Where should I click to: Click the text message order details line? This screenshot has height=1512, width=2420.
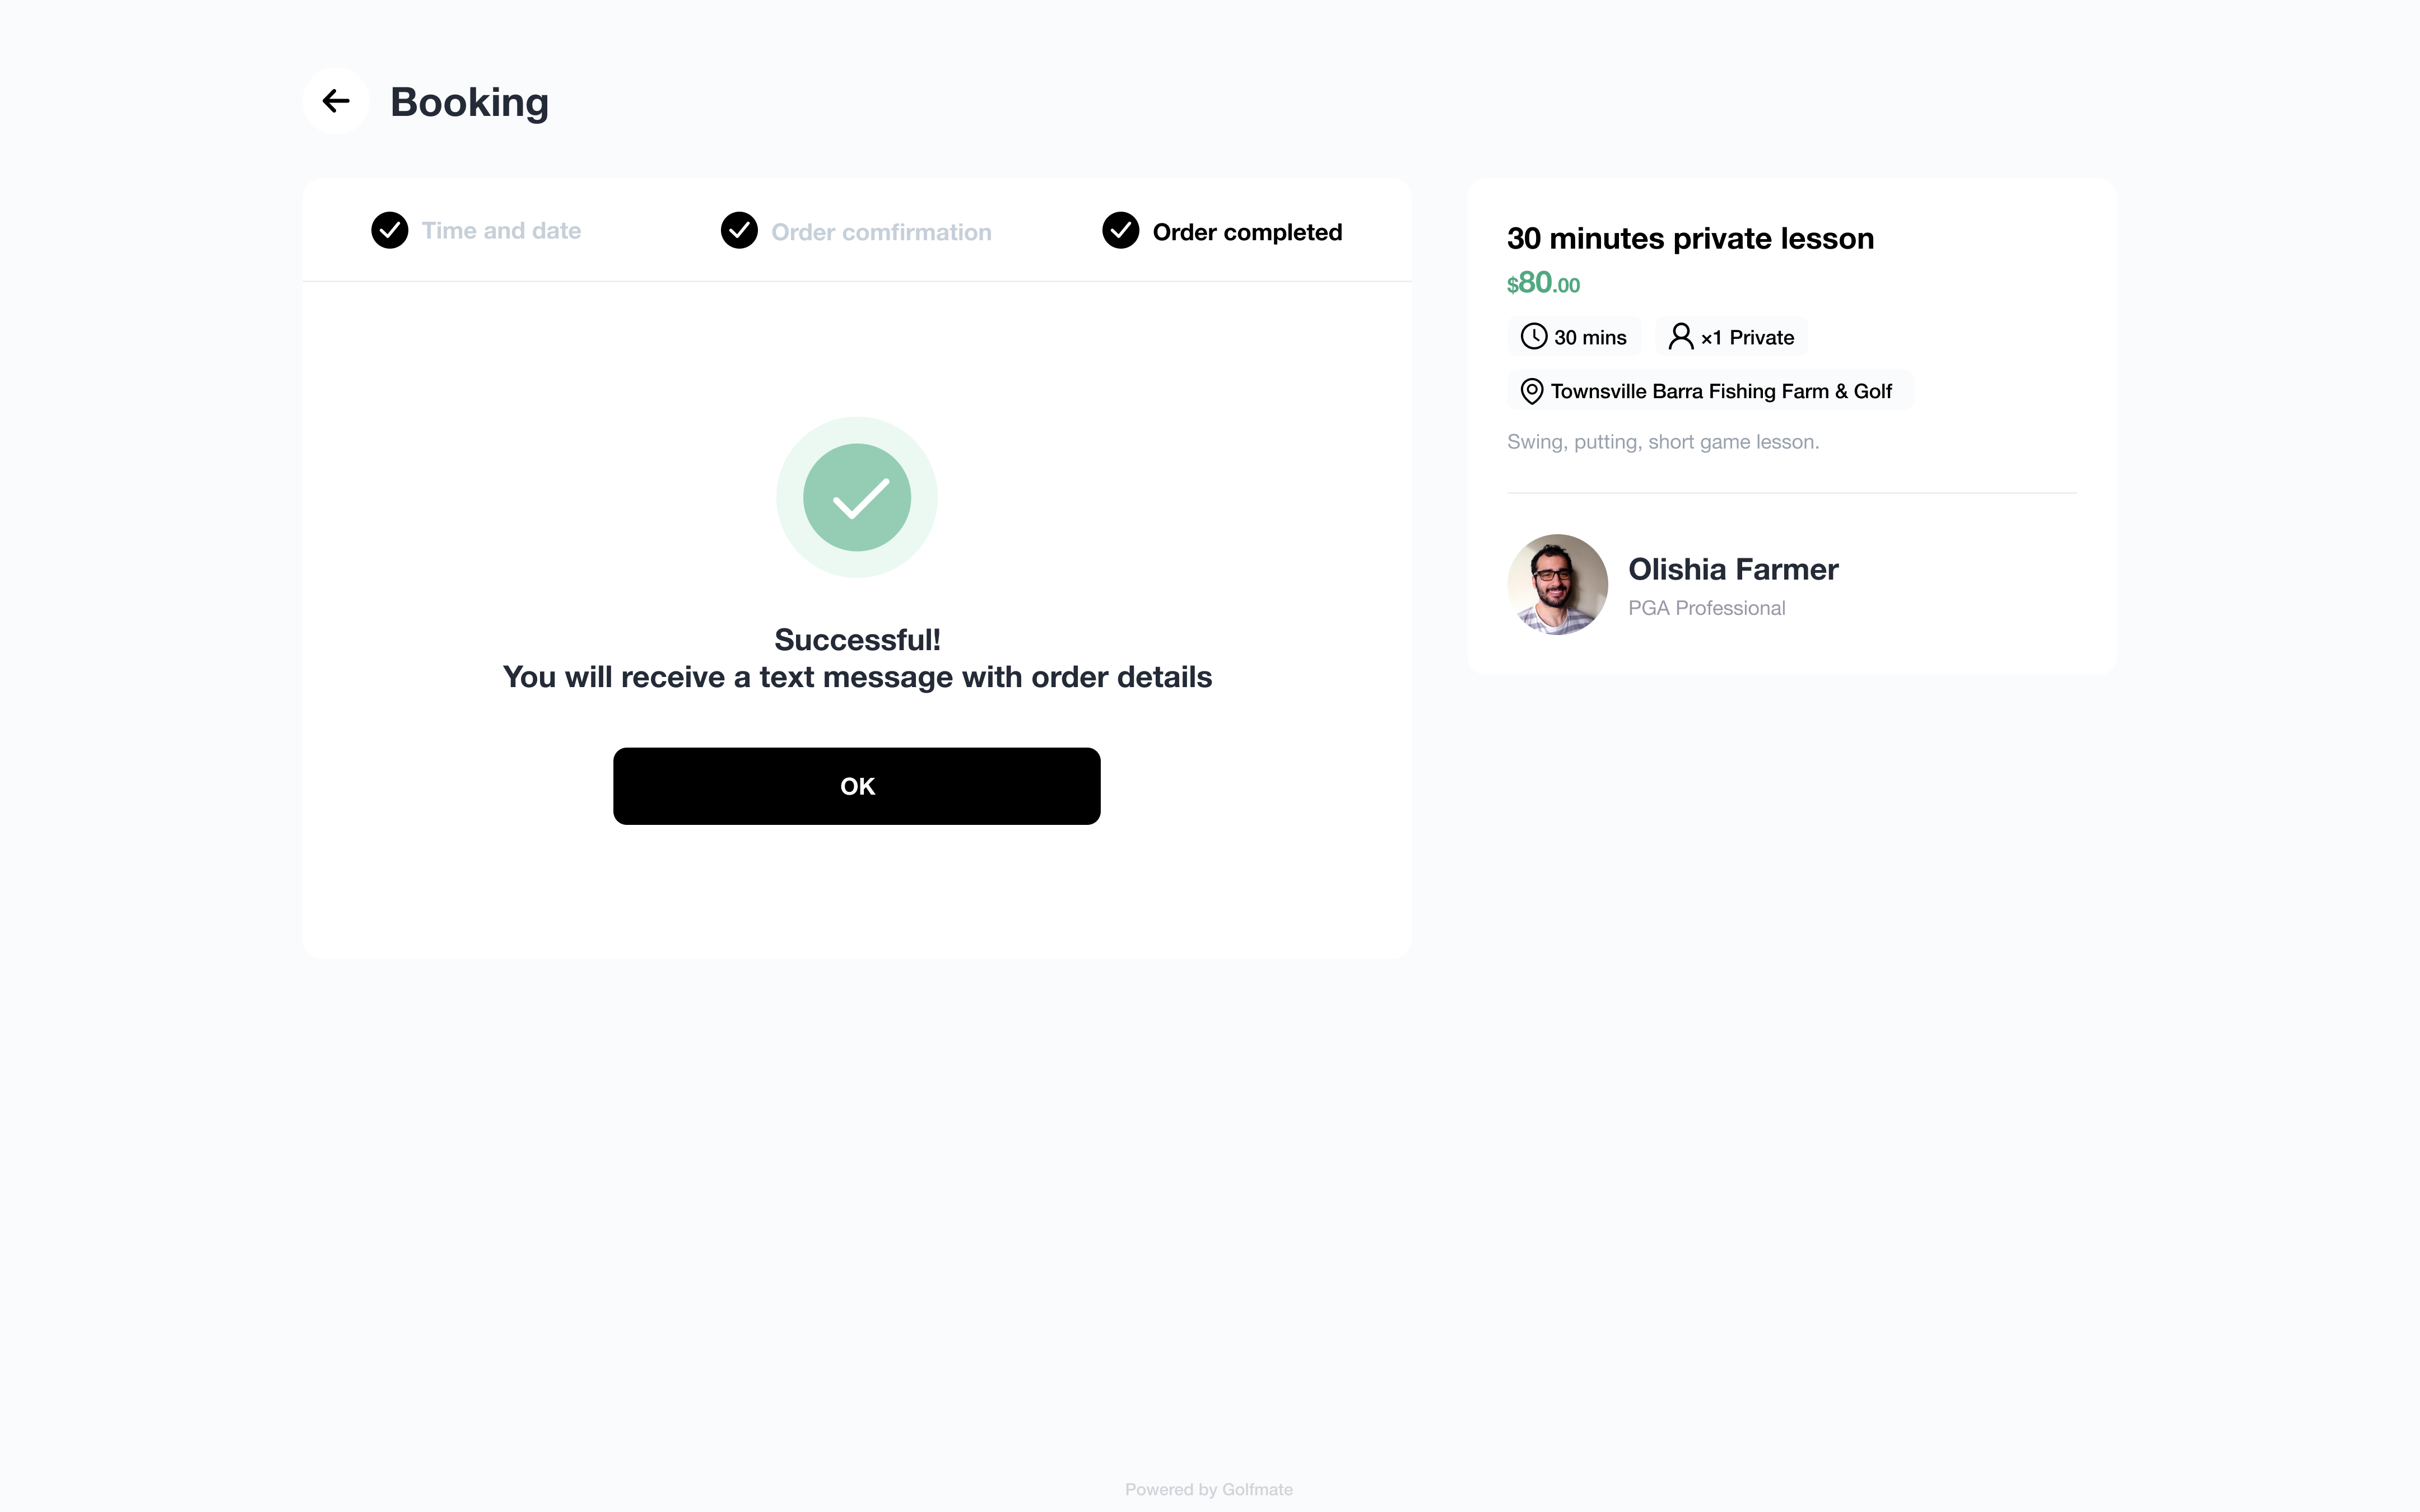pos(857,677)
